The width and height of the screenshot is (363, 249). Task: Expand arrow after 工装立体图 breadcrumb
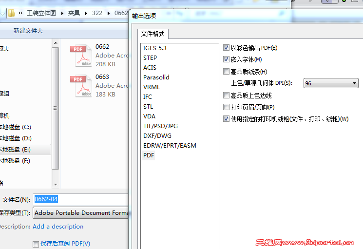pyautogui.click(x=62, y=14)
